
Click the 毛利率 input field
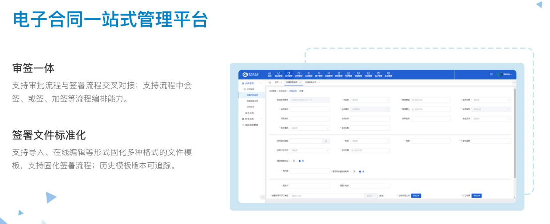coord(310,171)
